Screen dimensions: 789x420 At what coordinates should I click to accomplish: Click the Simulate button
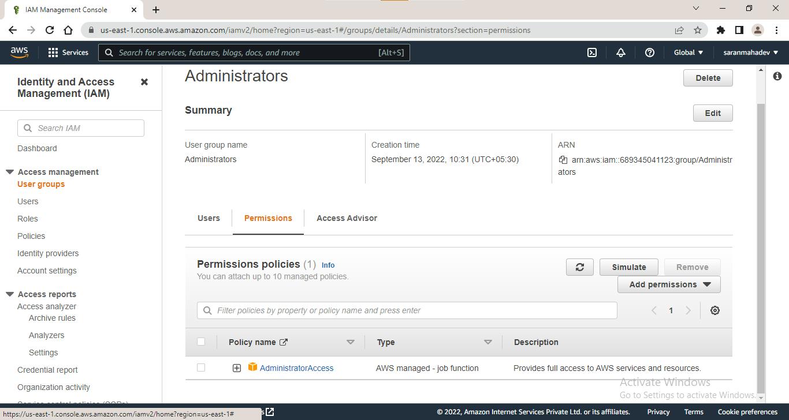click(x=629, y=267)
